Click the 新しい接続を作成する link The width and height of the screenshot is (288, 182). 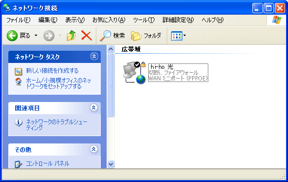[x=52, y=71]
